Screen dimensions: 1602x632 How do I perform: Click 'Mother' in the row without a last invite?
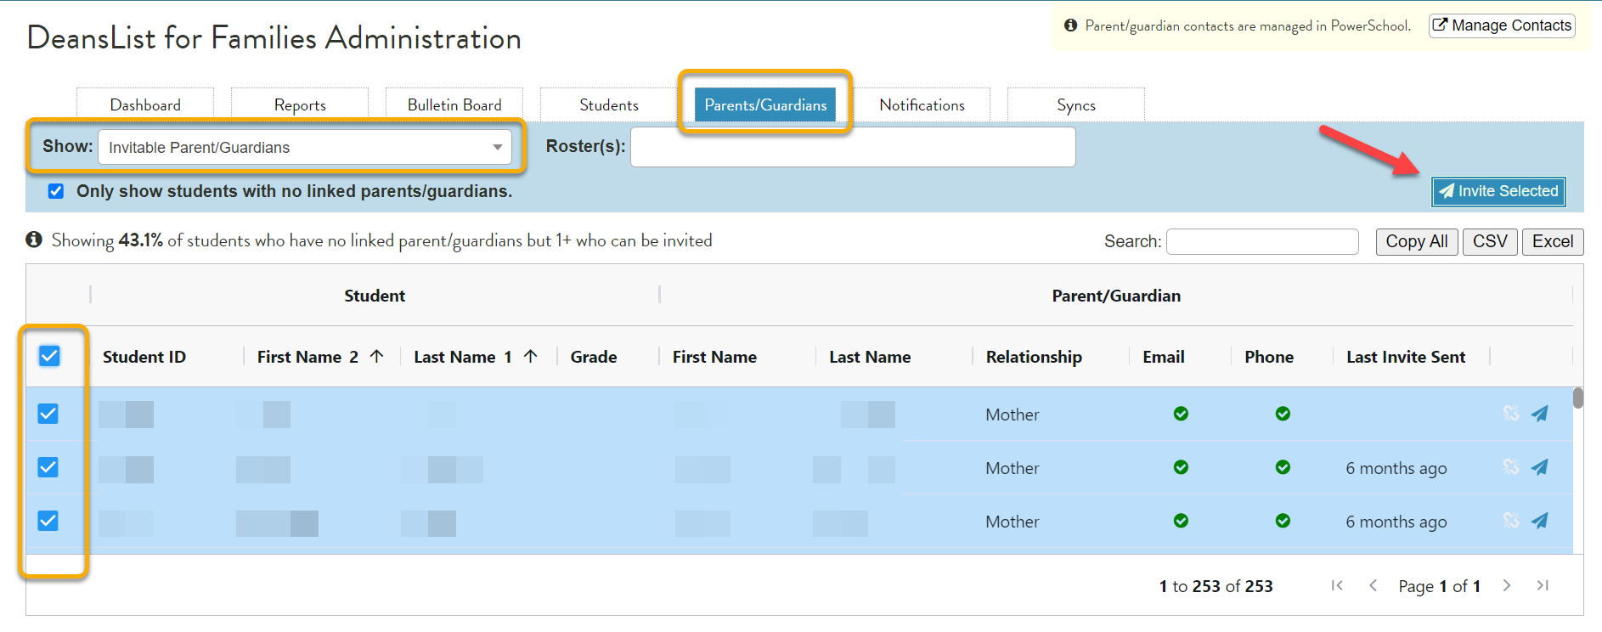point(1013,415)
